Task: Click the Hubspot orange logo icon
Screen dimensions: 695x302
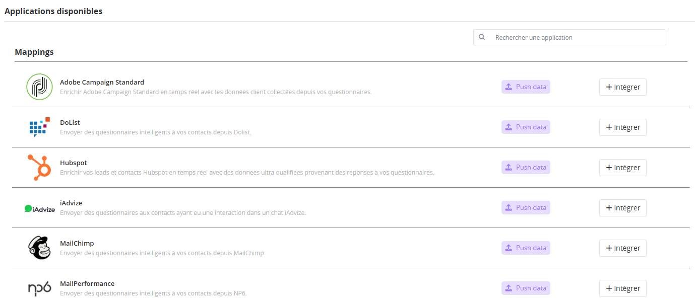Action: (x=39, y=168)
